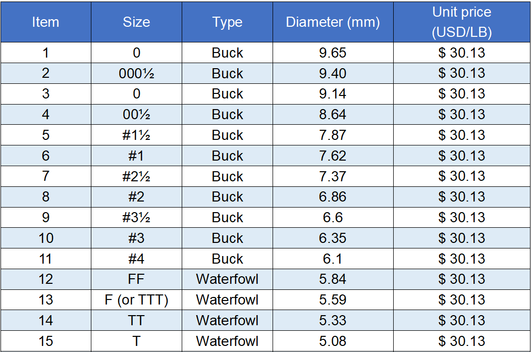The width and height of the screenshot is (531, 352).
Task: Select the #2½ size cell
Action: click(x=136, y=177)
